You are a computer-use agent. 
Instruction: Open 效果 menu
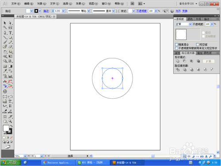[80, 4]
